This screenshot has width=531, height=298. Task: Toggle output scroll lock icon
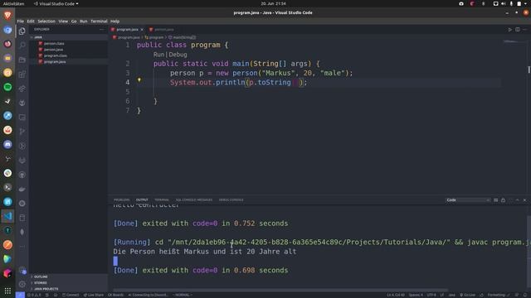point(504,200)
